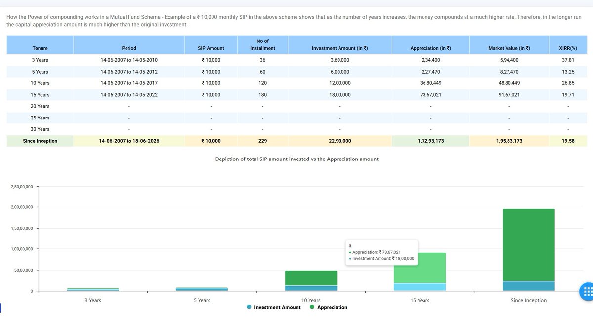Click the 2,50,00,000 y-axis label
593x318 pixels.
pos(22,187)
